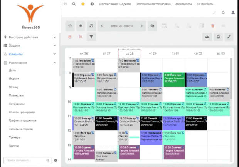239x167 pixels.
Task: Switch to Персональная тренировка tab
Action: pyautogui.click(x=153, y=4)
